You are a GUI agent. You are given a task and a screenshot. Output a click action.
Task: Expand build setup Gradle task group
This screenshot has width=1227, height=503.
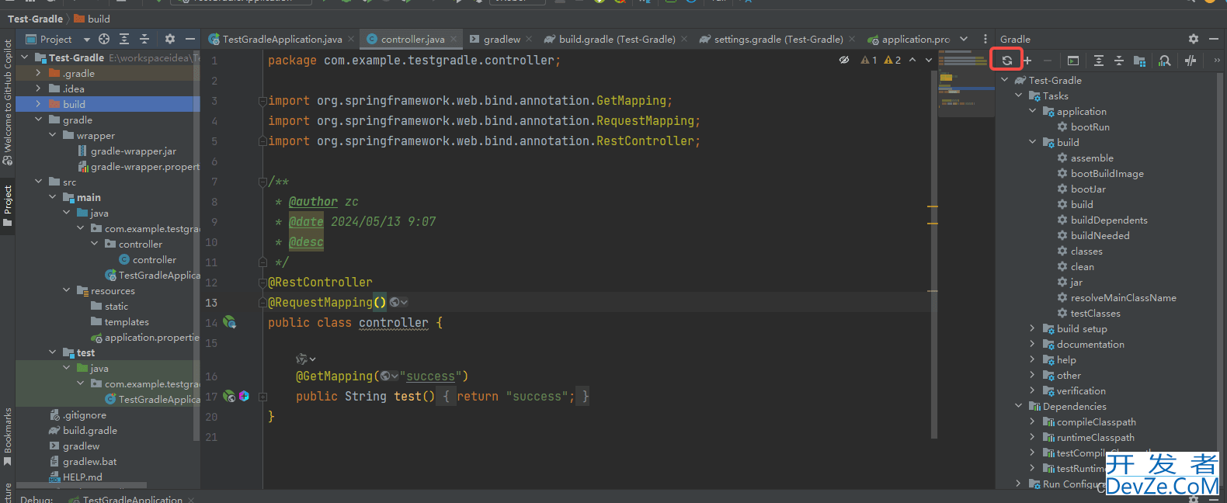tap(1032, 328)
